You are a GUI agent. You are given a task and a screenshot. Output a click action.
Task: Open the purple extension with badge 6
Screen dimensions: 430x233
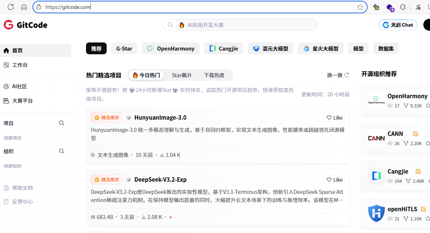[x=390, y=7]
